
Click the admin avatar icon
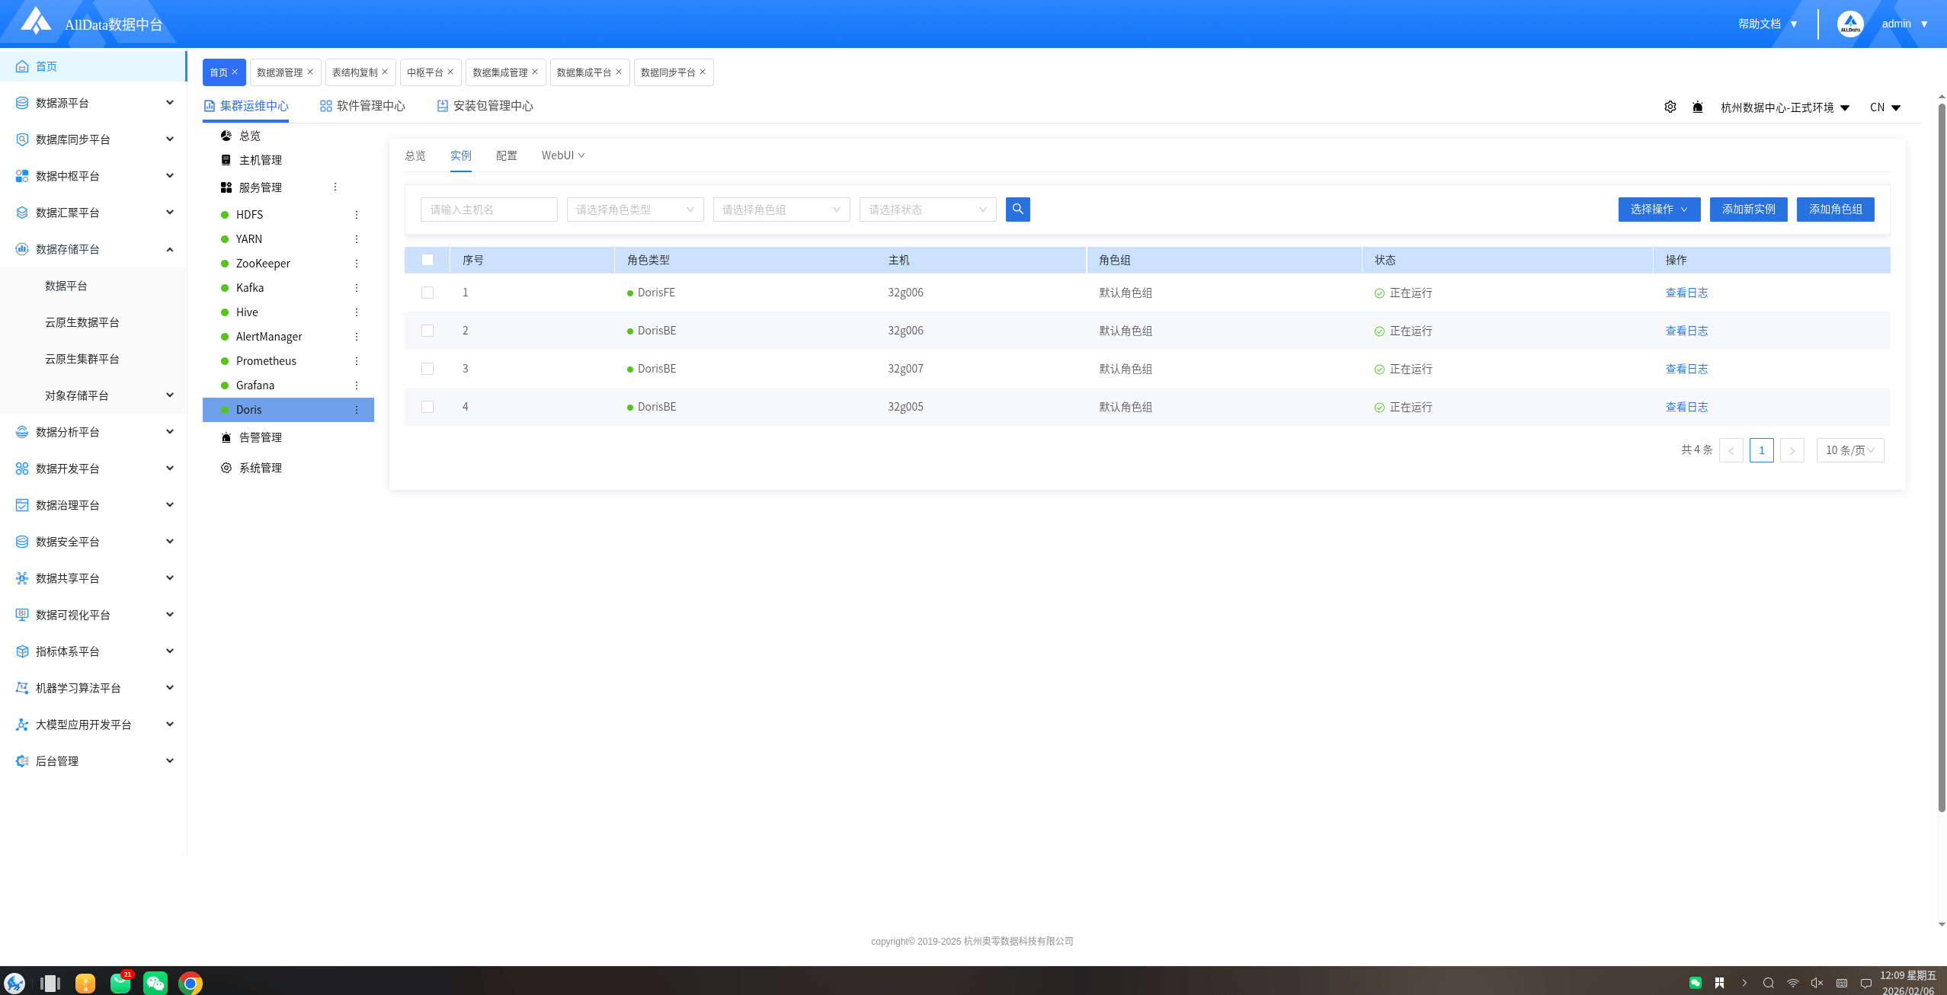click(x=1849, y=24)
